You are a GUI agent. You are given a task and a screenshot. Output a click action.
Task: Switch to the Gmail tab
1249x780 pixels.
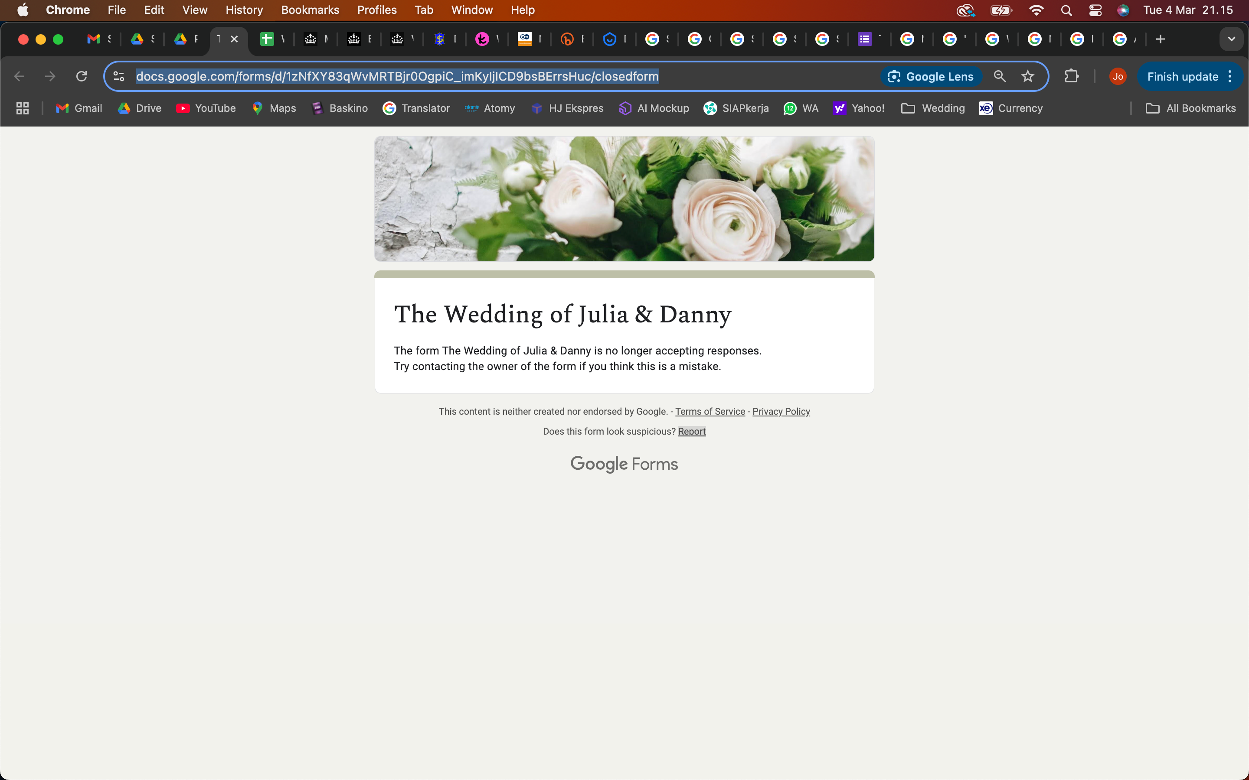(x=98, y=39)
